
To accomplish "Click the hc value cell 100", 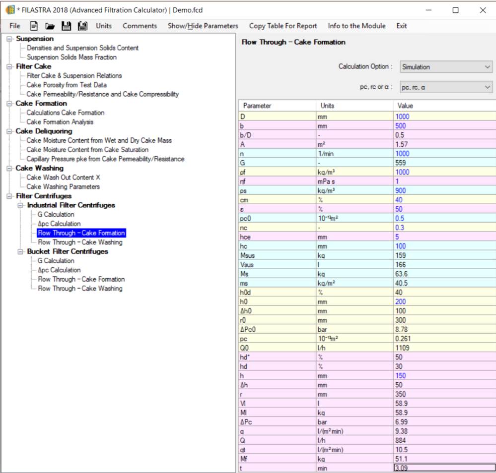I will (x=445, y=246).
